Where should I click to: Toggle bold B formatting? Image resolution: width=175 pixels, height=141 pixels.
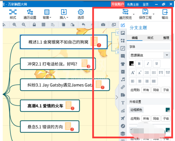point(139,64)
